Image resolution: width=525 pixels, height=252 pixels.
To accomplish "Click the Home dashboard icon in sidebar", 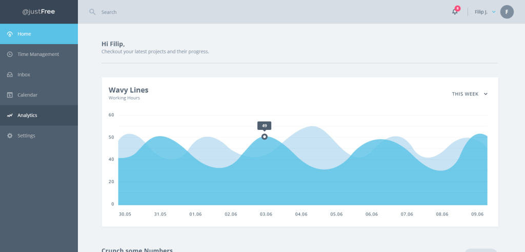I will pos(10,34).
